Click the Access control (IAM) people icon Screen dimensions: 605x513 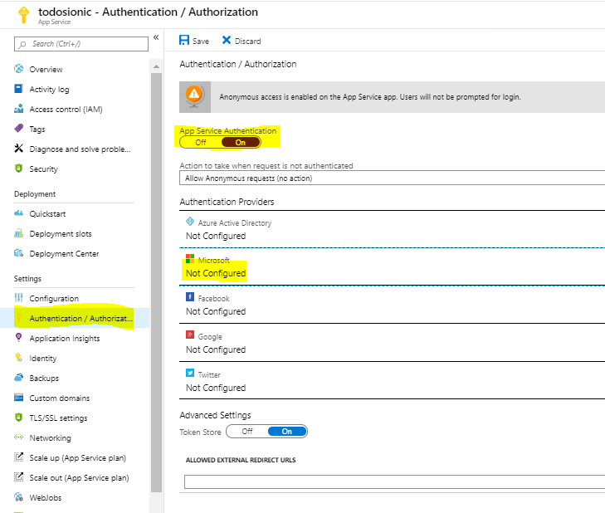[x=18, y=109]
